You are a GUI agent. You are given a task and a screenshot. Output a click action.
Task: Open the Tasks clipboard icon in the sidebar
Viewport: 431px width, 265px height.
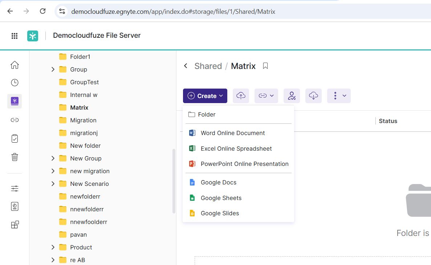tap(15, 139)
